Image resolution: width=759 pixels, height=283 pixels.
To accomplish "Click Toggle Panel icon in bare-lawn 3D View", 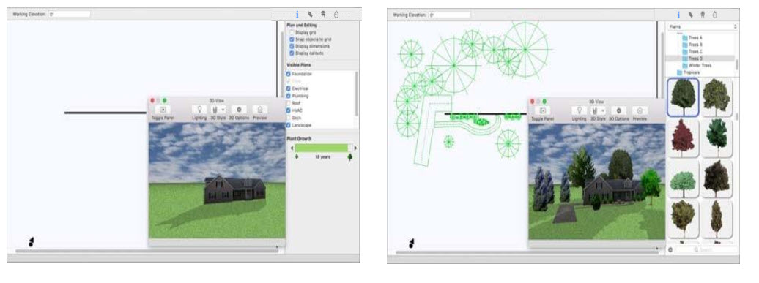I will [x=162, y=110].
